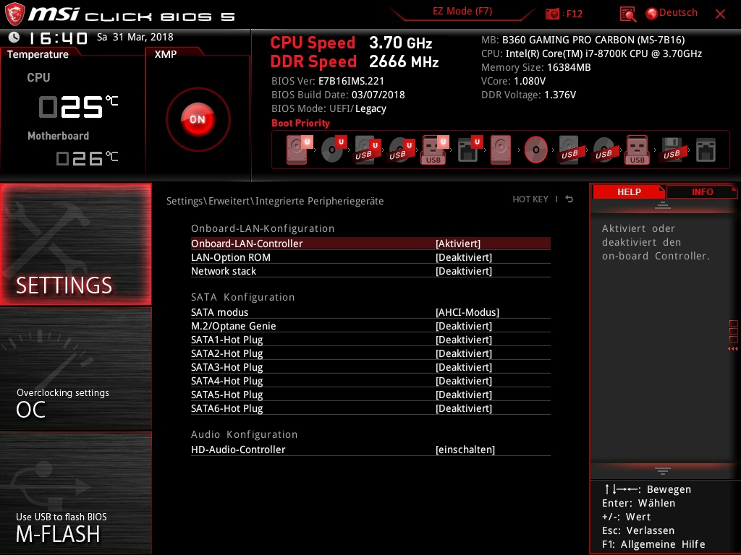Image resolution: width=741 pixels, height=555 pixels.
Task: Change SATA4-Hot Plug setting
Action: [464, 380]
